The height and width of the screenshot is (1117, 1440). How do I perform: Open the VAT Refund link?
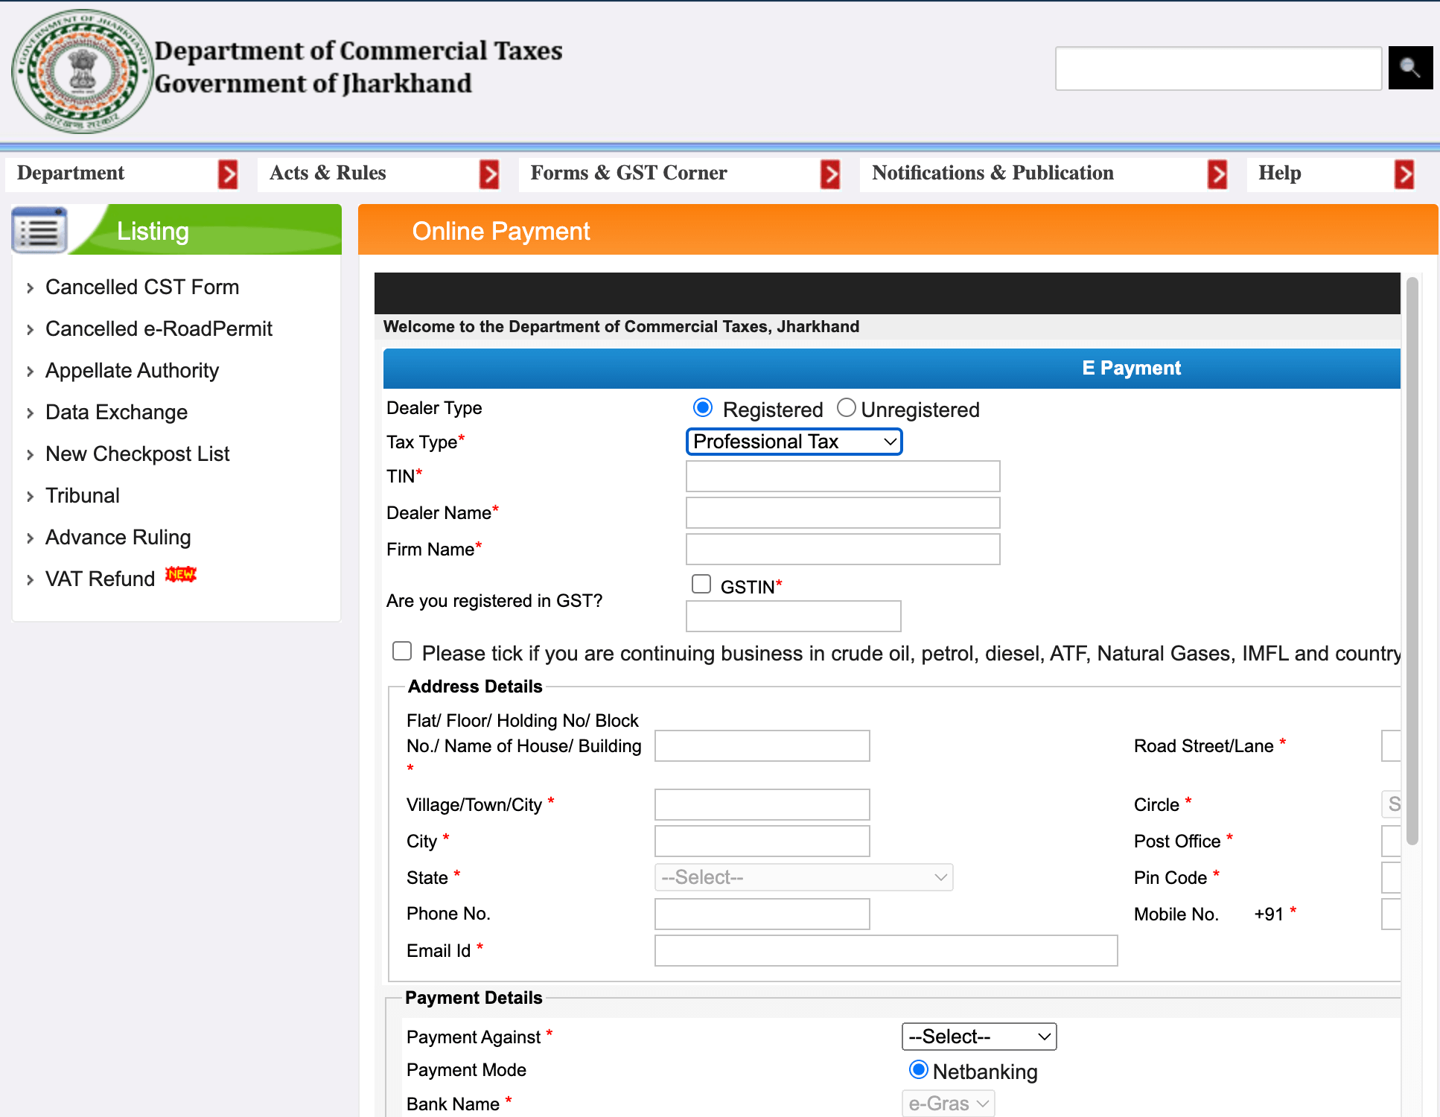point(100,579)
